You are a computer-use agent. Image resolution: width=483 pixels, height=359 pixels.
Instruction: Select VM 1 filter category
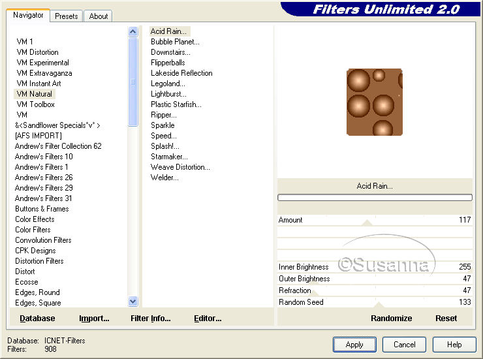coord(25,42)
